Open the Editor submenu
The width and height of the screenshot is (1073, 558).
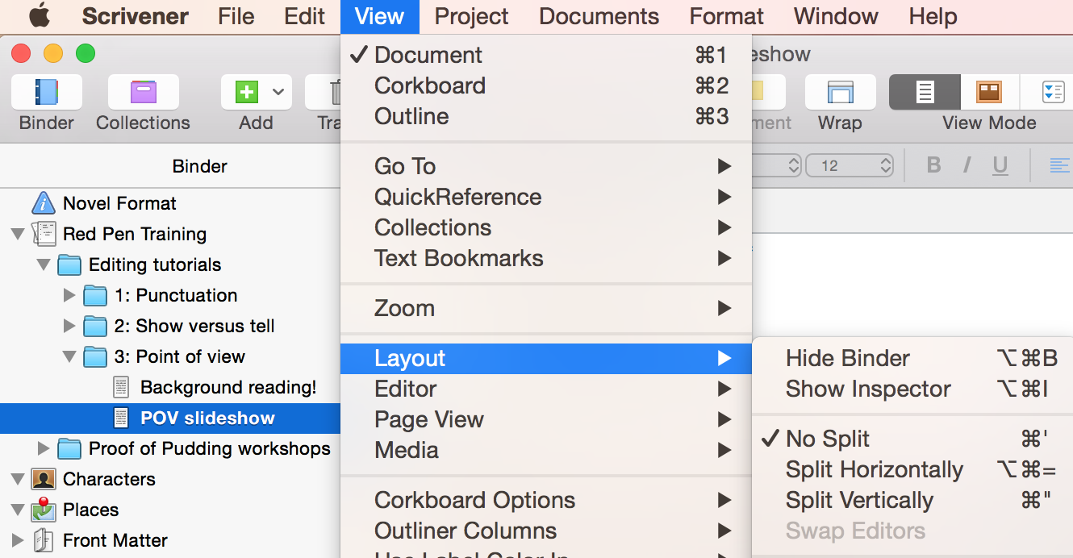click(x=546, y=389)
